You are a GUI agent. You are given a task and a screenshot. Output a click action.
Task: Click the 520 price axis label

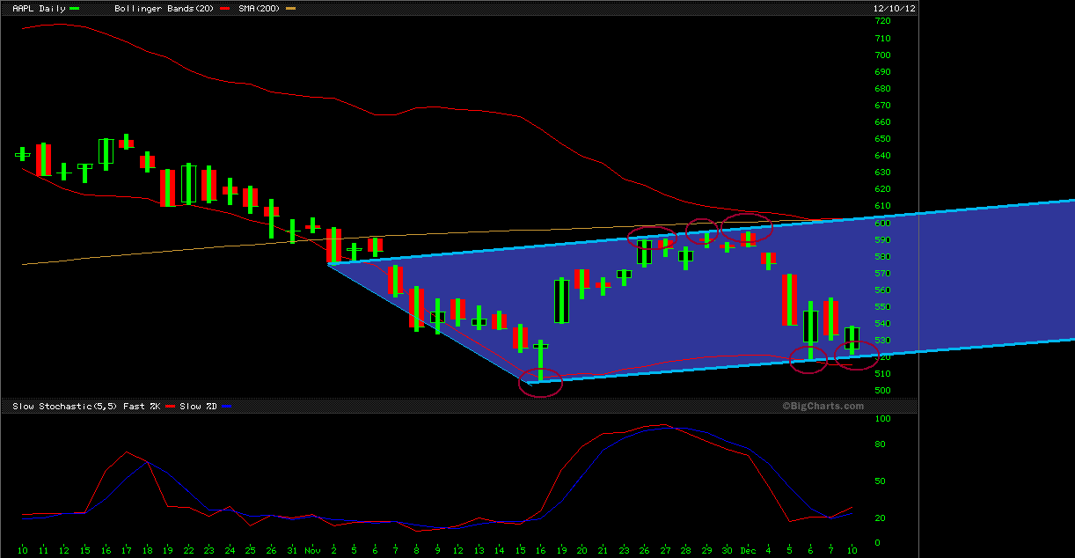[882, 356]
